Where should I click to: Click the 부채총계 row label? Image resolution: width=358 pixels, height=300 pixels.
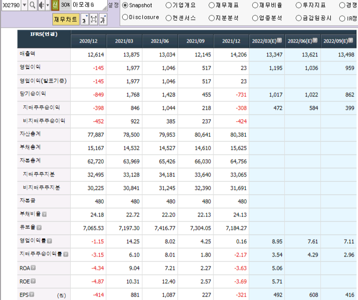(30, 147)
